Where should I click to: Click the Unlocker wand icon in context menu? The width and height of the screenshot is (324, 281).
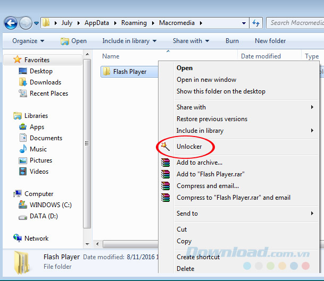pyautogui.click(x=165, y=146)
